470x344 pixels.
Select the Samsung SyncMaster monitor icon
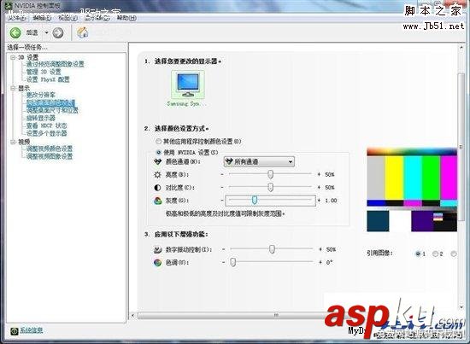coord(188,85)
